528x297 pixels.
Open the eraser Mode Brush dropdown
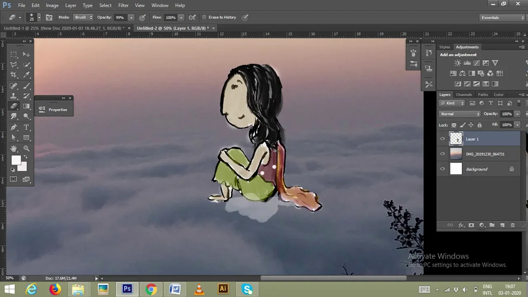point(83,17)
